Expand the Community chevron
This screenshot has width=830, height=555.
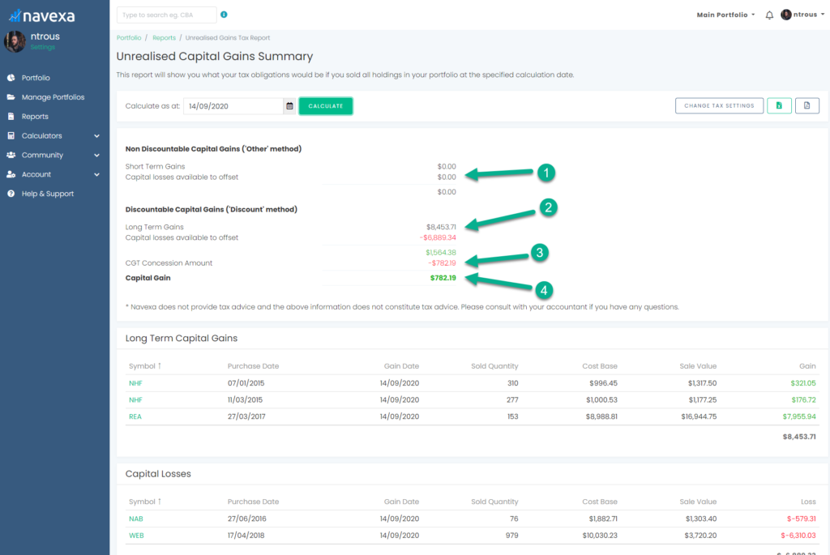coord(97,155)
